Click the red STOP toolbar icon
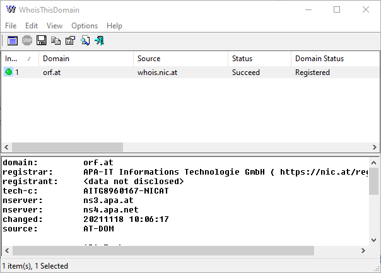The height and width of the screenshot is (273, 381). 27,40
